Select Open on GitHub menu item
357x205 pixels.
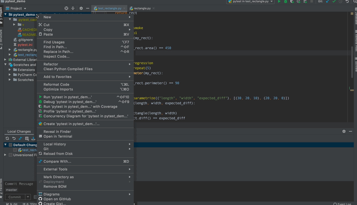[x=85, y=199]
